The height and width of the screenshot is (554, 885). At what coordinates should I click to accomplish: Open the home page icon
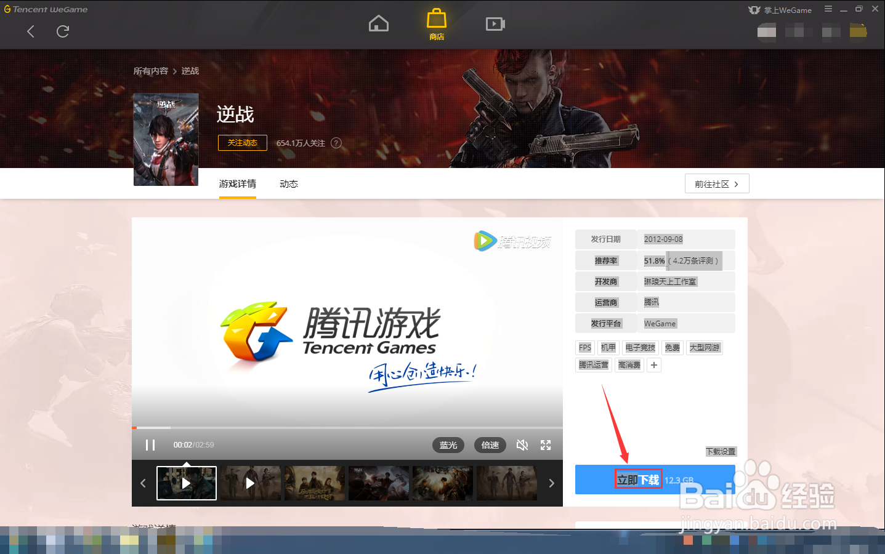[x=379, y=24]
